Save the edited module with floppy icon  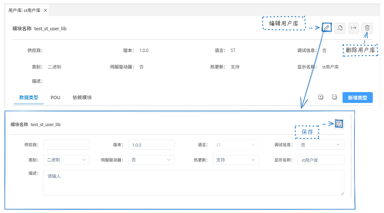pyautogui.click(x=339, y=124)
